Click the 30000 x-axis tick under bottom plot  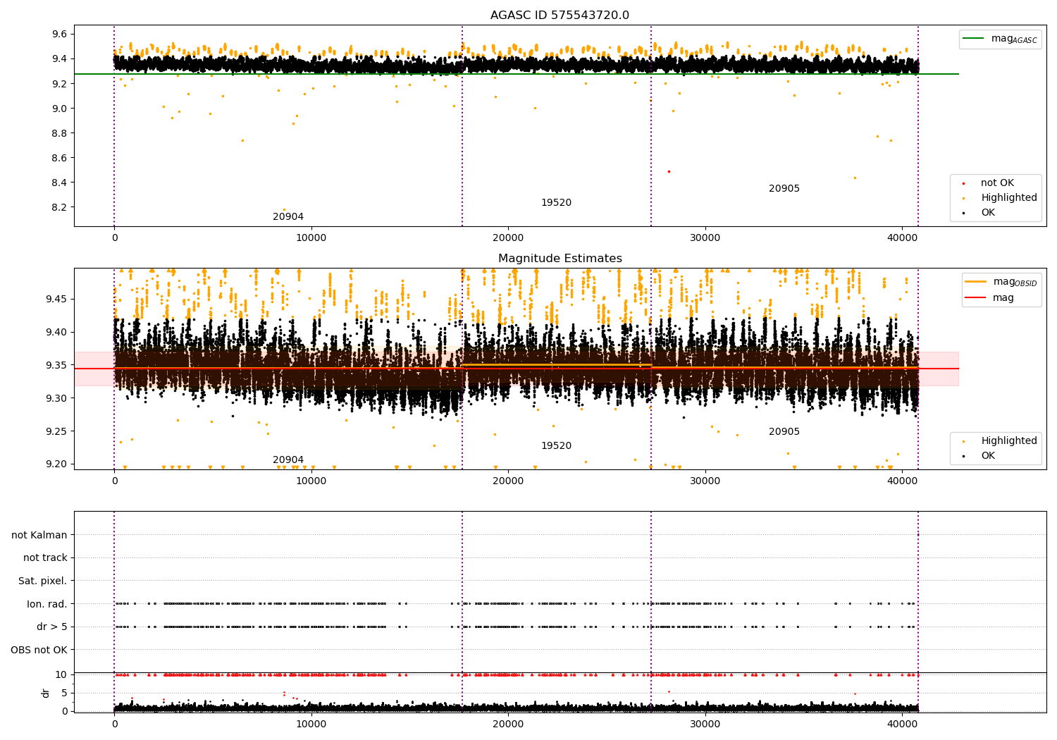705,723
